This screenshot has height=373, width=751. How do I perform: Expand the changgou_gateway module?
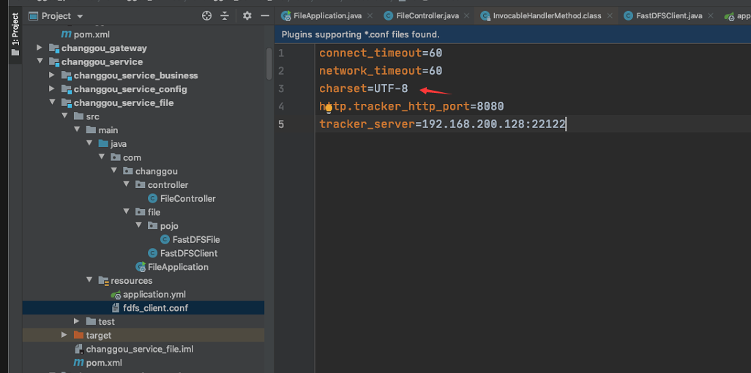click(40, 48)
